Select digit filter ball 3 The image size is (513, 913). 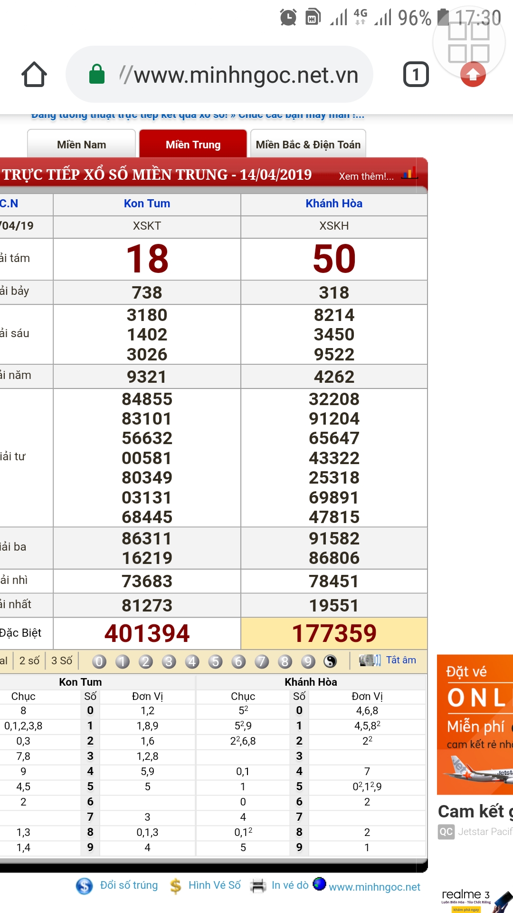click(x=169, y=661)
